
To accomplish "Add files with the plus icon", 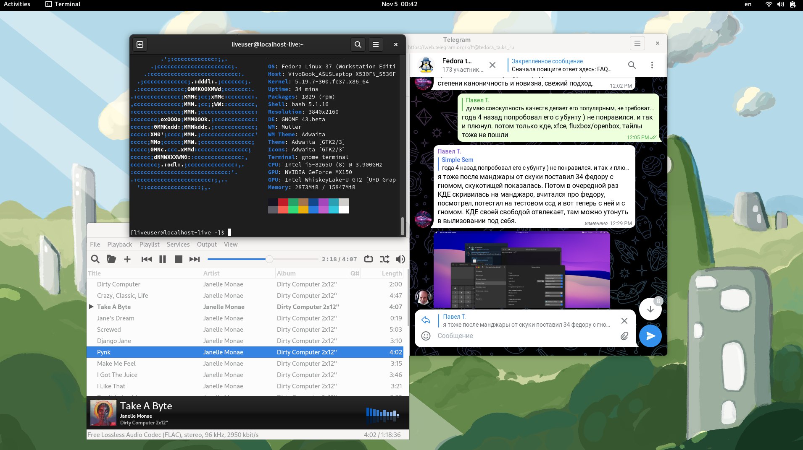I will point(127,259).
